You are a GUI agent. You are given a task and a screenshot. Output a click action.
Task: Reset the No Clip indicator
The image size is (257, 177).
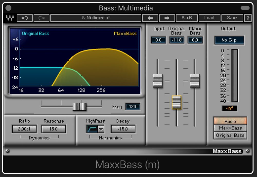click(229, 40)
